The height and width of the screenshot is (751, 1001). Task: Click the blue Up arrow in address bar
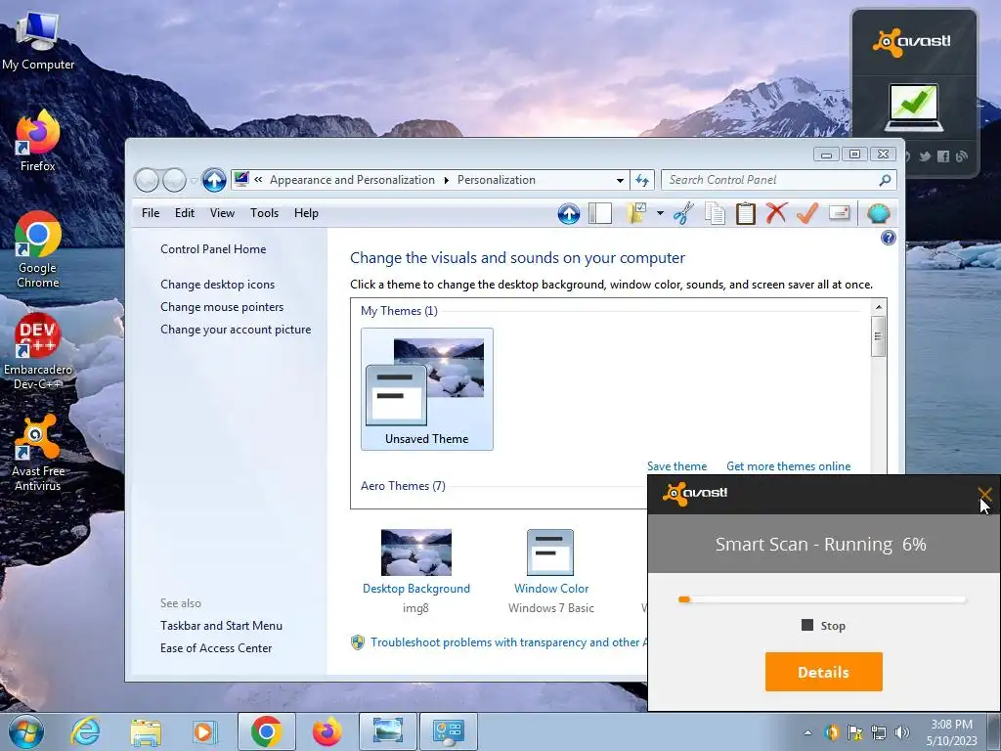[214, 180]
